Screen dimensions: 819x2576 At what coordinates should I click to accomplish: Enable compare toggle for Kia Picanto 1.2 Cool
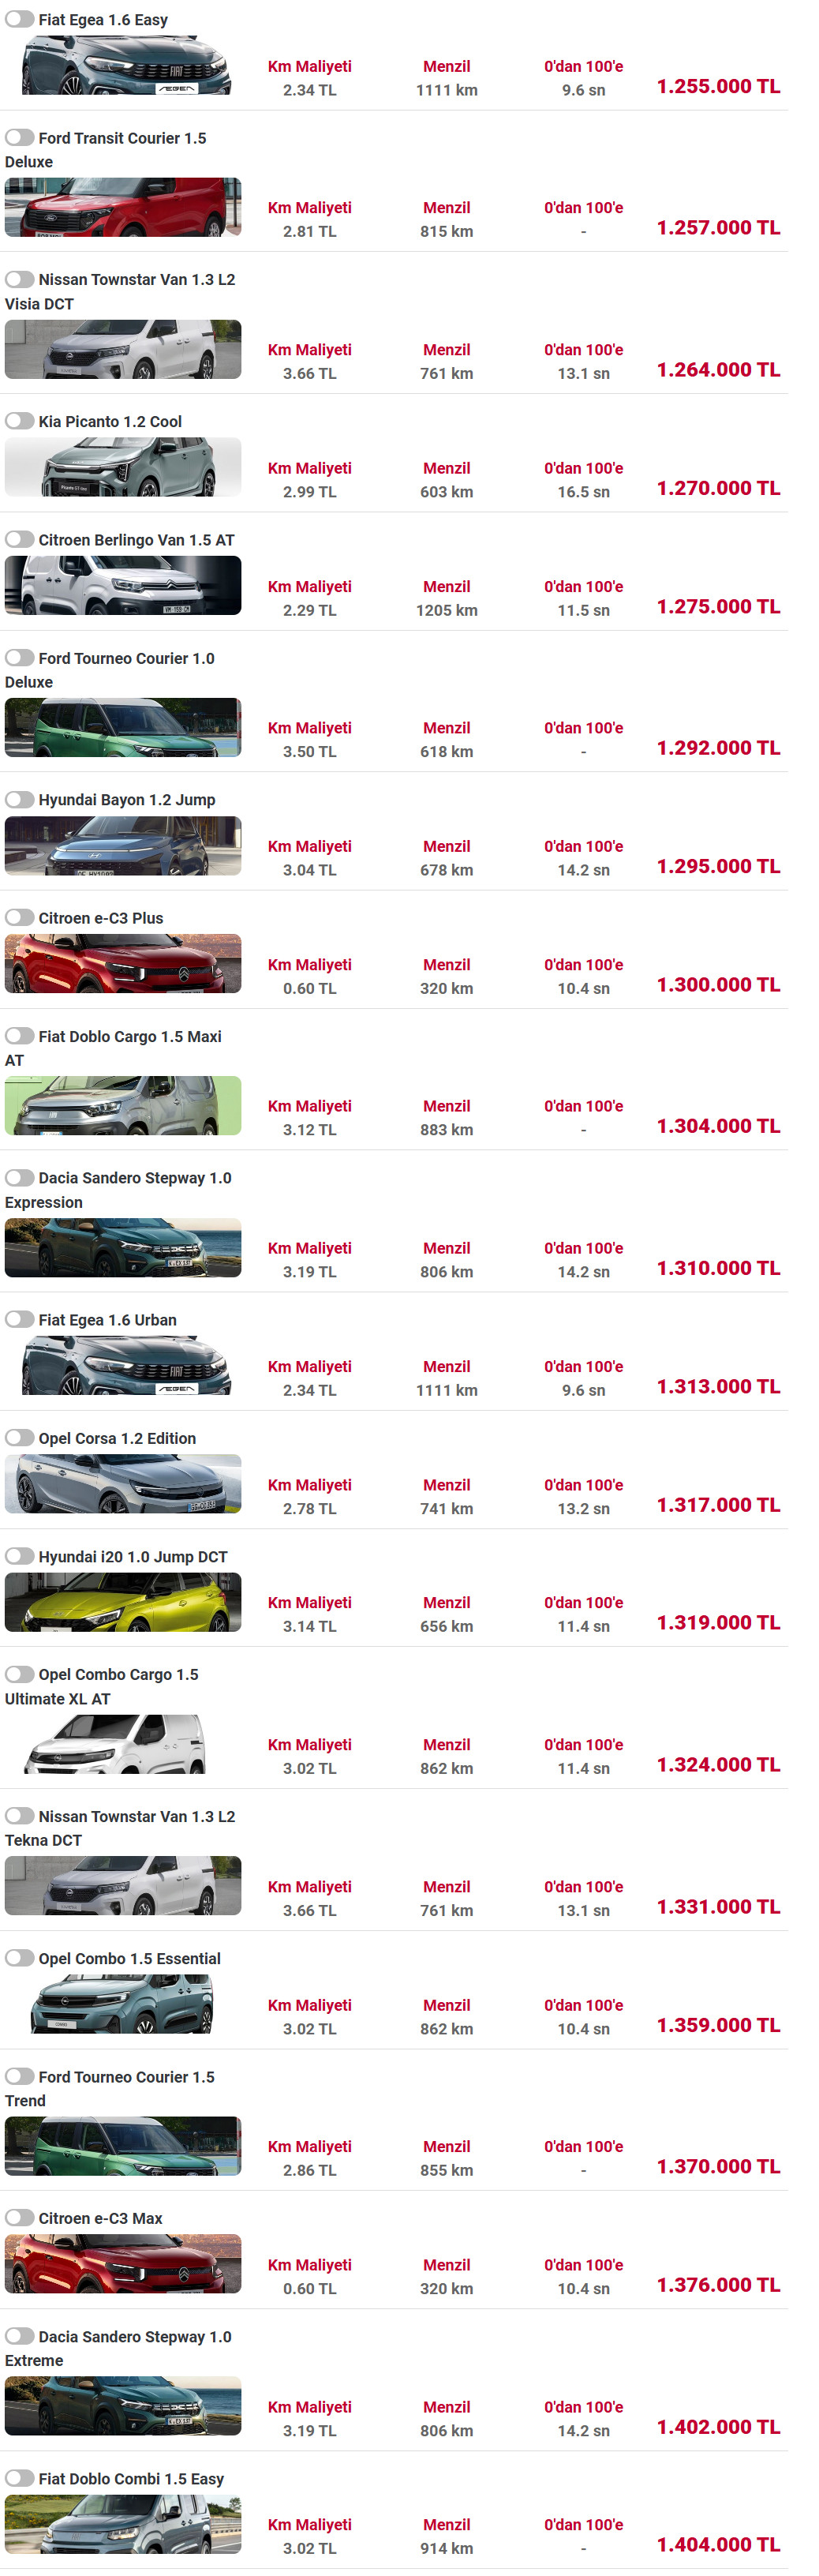click(19, 421)
